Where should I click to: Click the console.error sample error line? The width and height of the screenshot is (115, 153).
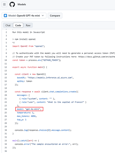click(x=47, y=144)
